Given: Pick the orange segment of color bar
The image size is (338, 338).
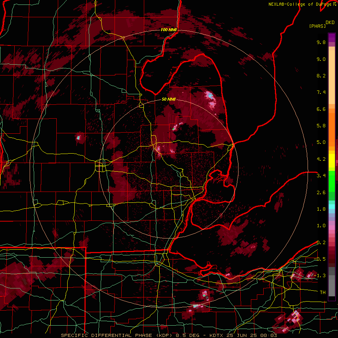Looking at the screenshot, I should (x=332, y=130).
